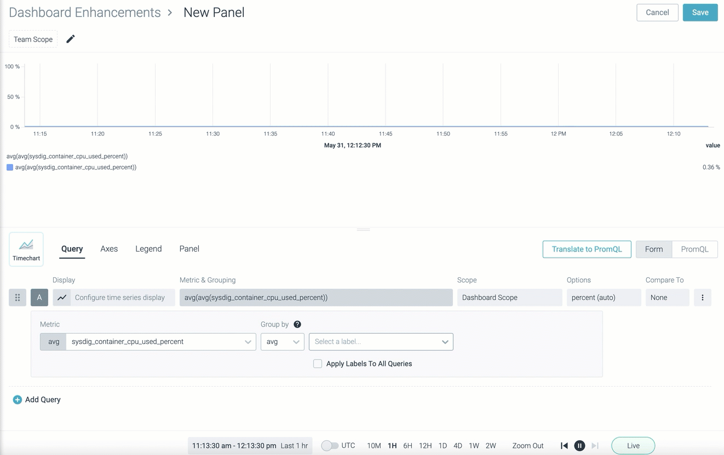Toggle the UTC time switch
The height and width of the screenshot is (455, 724).
point(330,446)
